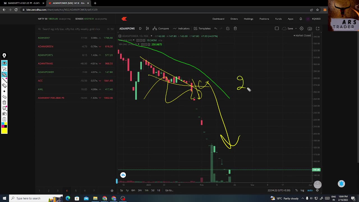Open the Funds page
This screenshot has width=359, height=202.
pyautogui.click(x=279, y=19)
